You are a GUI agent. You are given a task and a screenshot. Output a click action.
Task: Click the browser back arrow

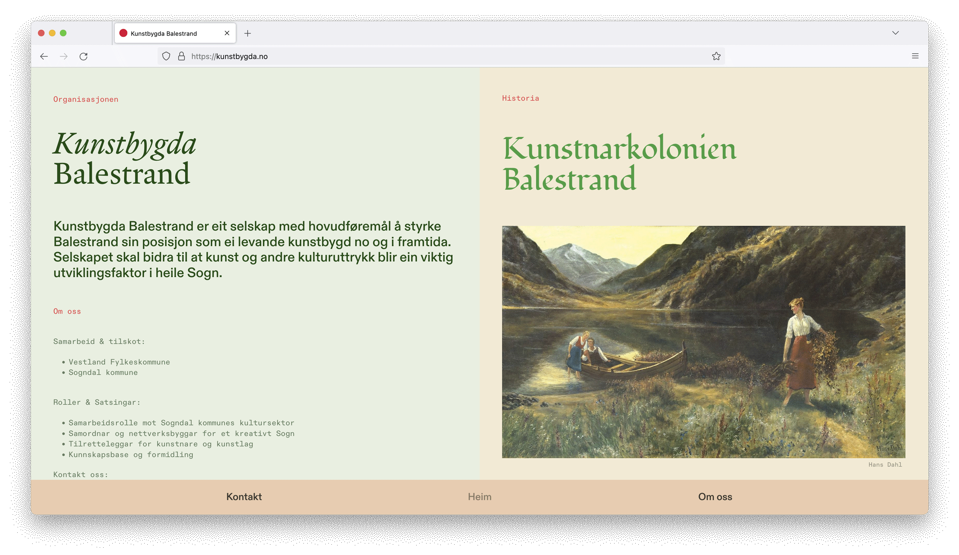pyautogui.click(x=44, y=56)
